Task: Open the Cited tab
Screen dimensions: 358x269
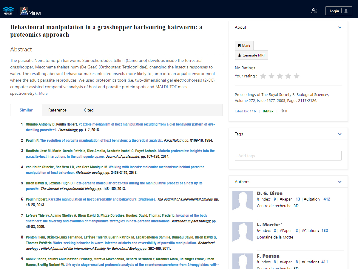Action: [x=89, y=110]
